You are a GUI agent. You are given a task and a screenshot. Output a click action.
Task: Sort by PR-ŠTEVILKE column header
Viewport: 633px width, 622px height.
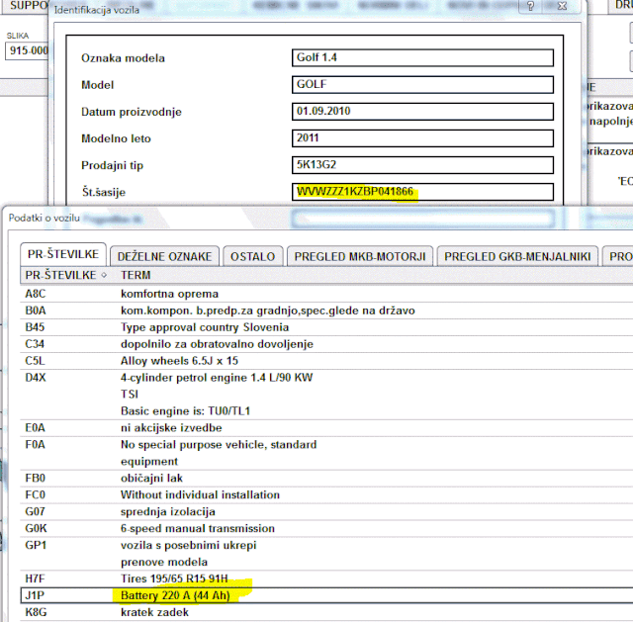coord(66,275)
